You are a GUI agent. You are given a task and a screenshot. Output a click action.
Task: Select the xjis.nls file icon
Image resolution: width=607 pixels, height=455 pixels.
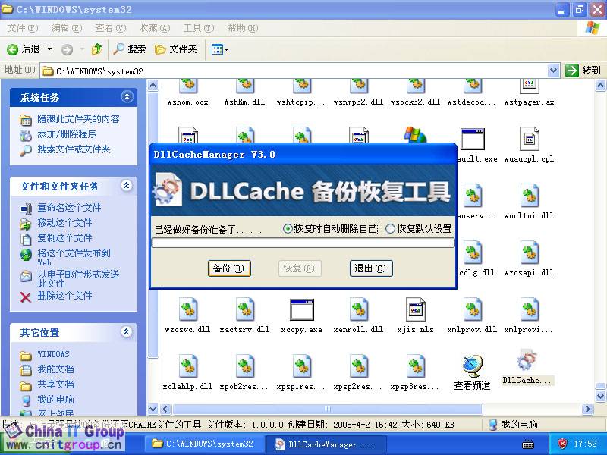[415, 309]
